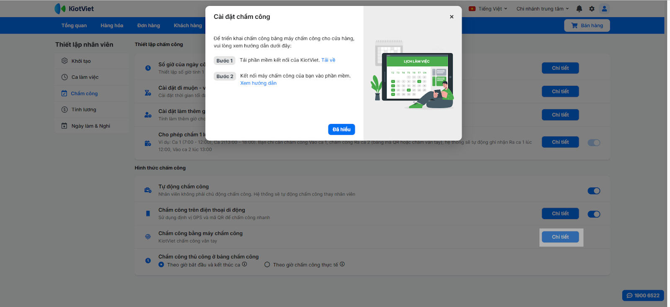Click the Ca làm việc clock icon
Viewport: 670px width, 307px height.
[64, 77]
